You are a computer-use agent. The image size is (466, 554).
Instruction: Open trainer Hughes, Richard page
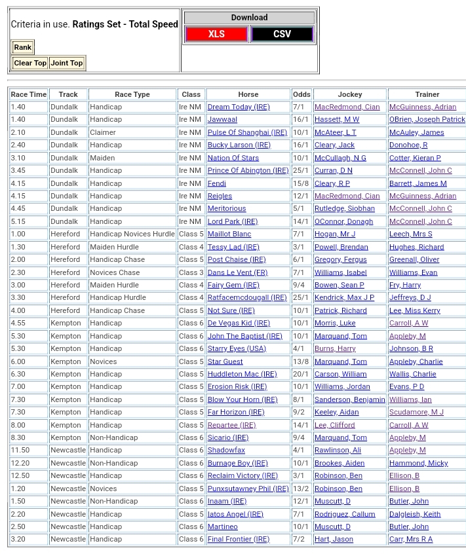(416, 248)
